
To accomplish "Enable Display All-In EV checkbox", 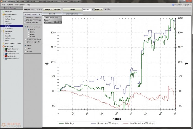I will (x=25, y=22).
